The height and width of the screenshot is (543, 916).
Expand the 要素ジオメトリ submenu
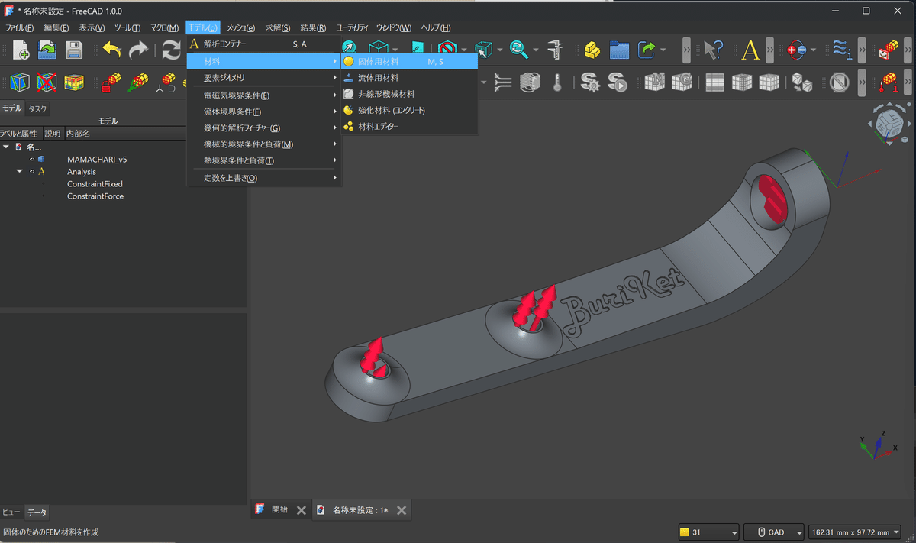[x=263, y=78]
